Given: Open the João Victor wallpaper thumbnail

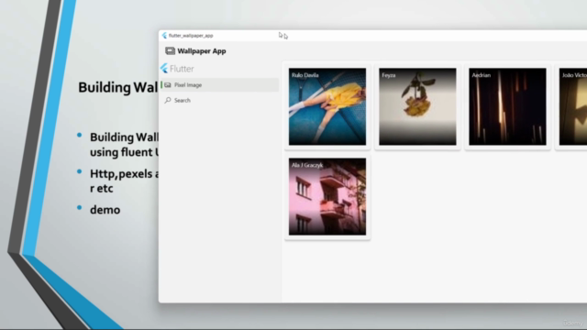Looking at the screenshot, I should tap(572, 106).
